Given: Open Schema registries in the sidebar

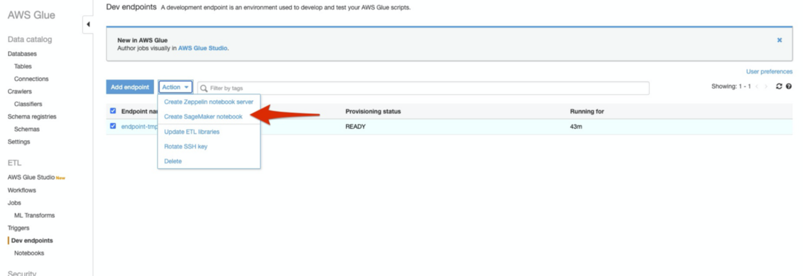Looking at the screenshot, I should [x=32, y=117].
